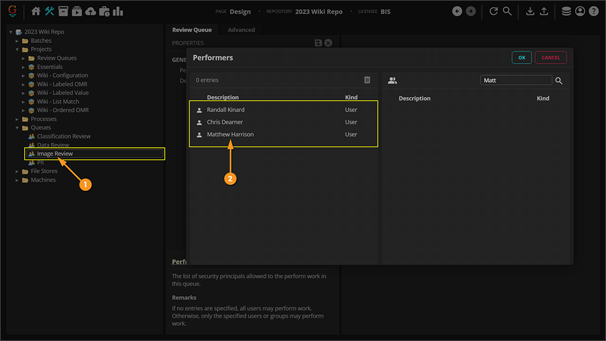Open the database stack icon
This screenshot has width=606, height=341.
tap(566, 12)
